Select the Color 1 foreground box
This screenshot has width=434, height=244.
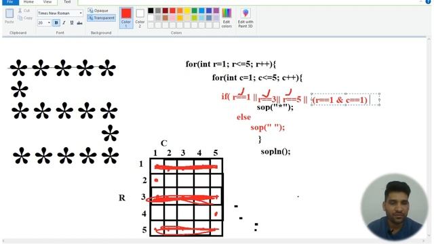click(126, 18)
